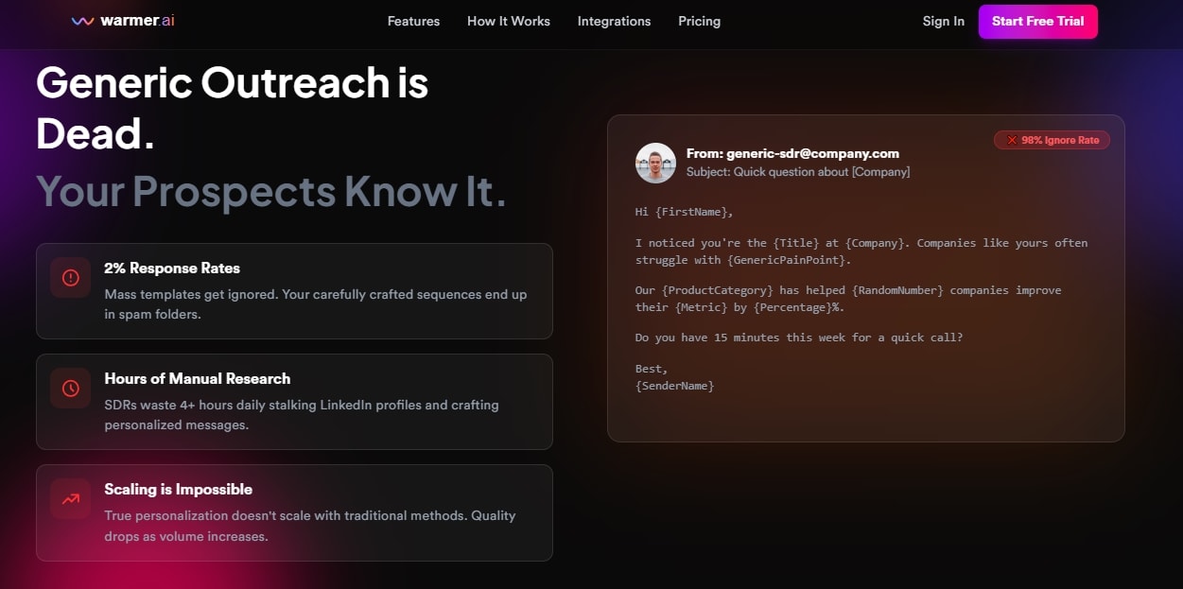Click the Sign In link

pos(944,21)
